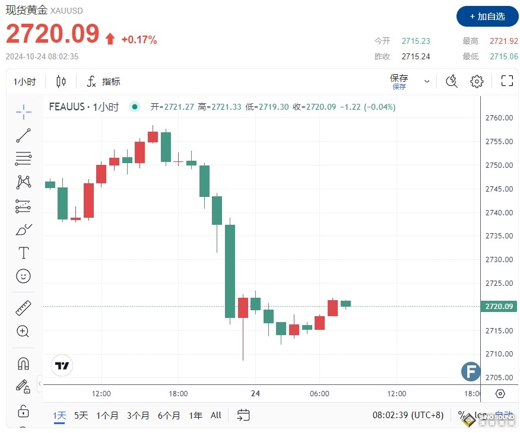Toggle magnet snap mode

23,363
